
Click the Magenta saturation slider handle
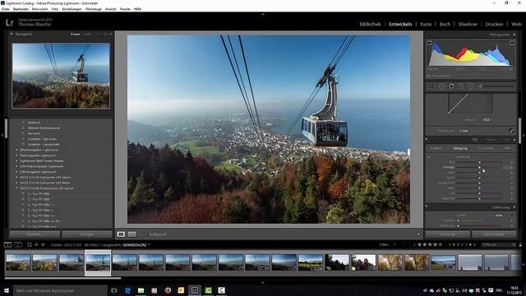[x=479, y=199]
